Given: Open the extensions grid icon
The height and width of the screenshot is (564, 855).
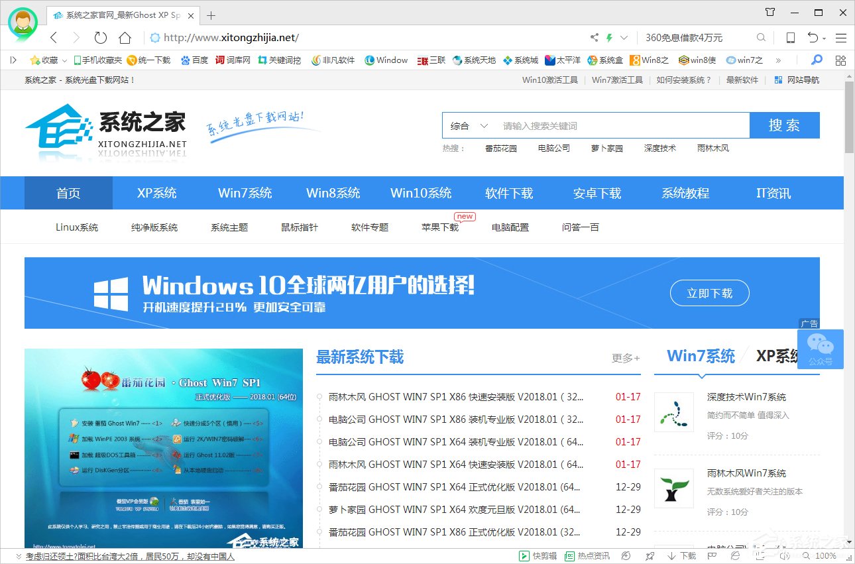Looking at the screenshot, I should click(840, 60).
